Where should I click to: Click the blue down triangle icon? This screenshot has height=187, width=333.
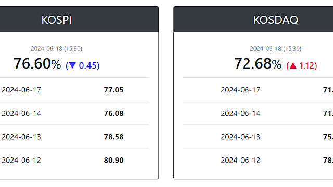point(72,65)
